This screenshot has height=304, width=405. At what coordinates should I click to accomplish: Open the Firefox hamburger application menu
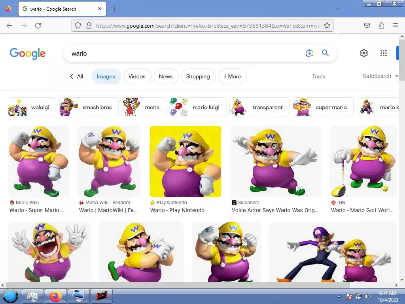pos(396,25)
